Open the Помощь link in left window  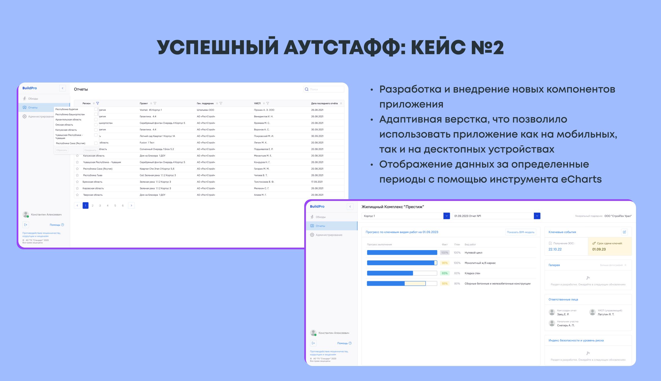coord(55,225)
